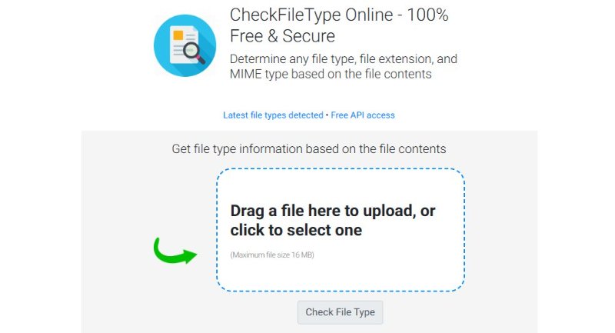The image size is (615, 333).
Task: Click the "Determine any file type" subtitle
Action: [x=344, y=58]
